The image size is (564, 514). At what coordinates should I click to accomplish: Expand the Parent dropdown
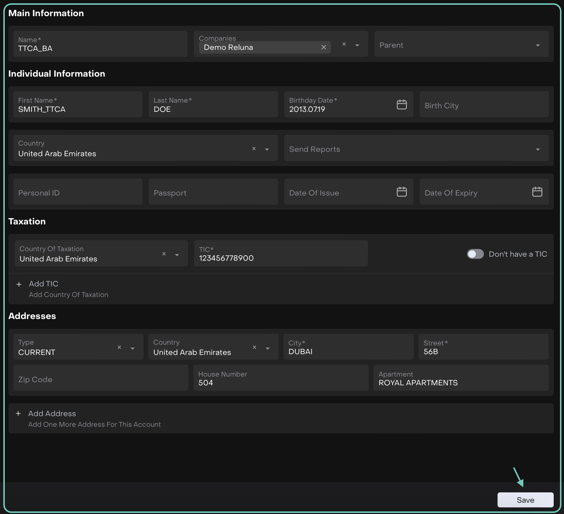pos(538,45)
